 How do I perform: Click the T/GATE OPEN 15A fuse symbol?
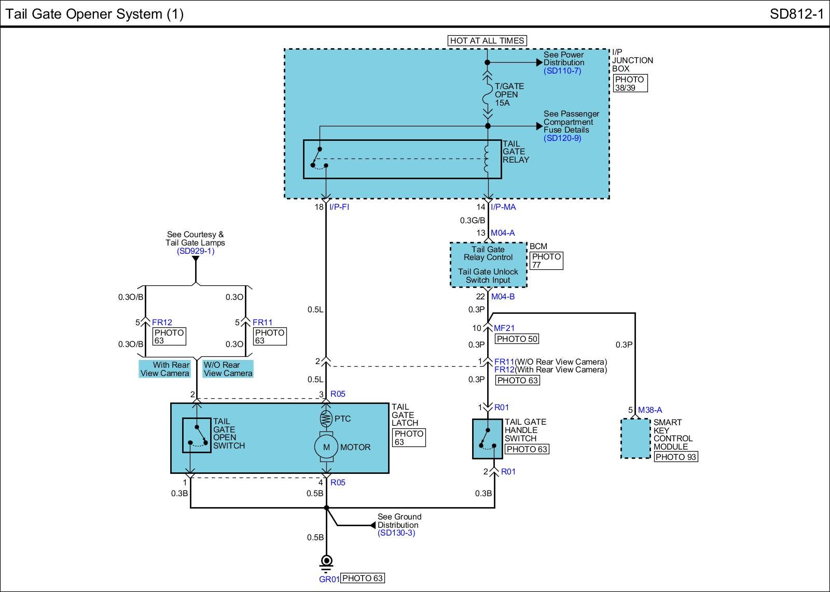[487, 95]
